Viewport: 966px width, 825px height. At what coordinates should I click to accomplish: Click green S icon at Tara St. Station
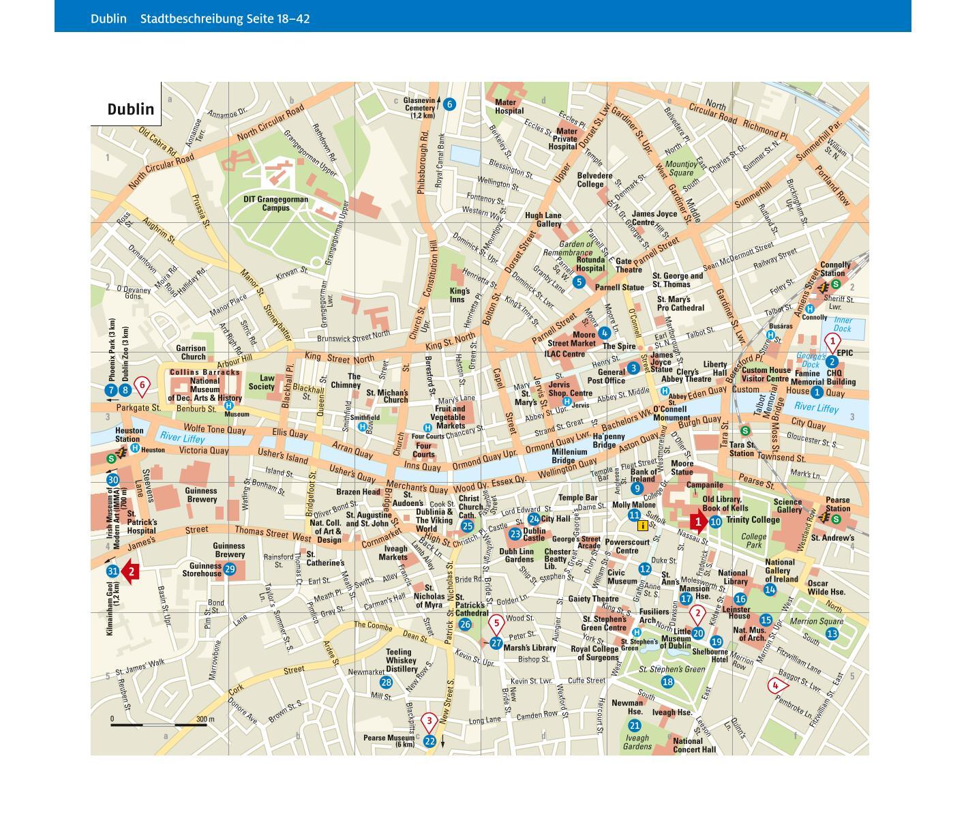(x=745, y=430)
